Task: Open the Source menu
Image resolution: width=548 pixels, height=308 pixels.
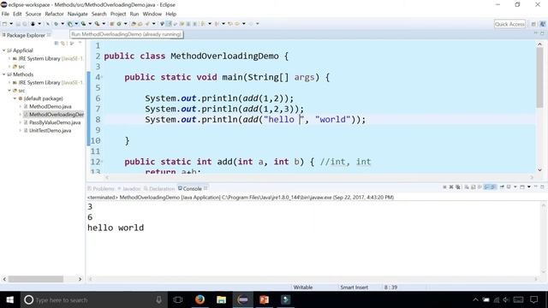Action: pyautogui.click(x=33, y=14)
